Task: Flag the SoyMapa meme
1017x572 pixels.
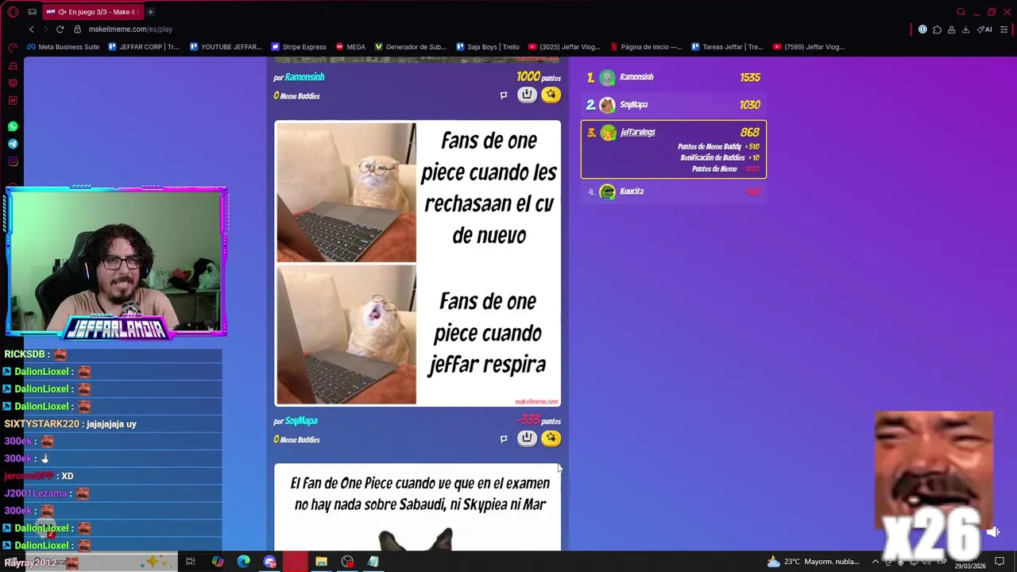Action: pos(504,439)
